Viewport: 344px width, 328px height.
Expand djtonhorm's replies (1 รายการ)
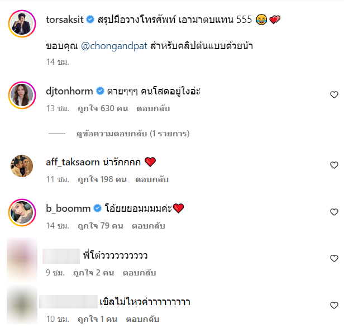click(133, 134)
